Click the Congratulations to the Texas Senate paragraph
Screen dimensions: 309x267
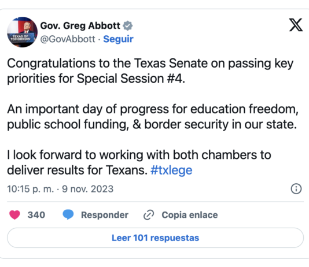(150, 71)
